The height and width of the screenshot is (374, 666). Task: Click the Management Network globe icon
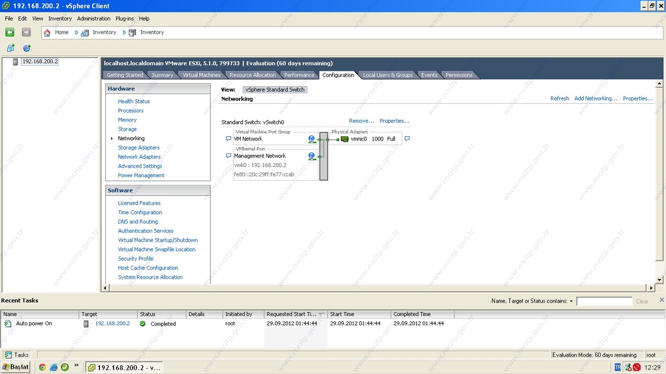coord(312,156)
